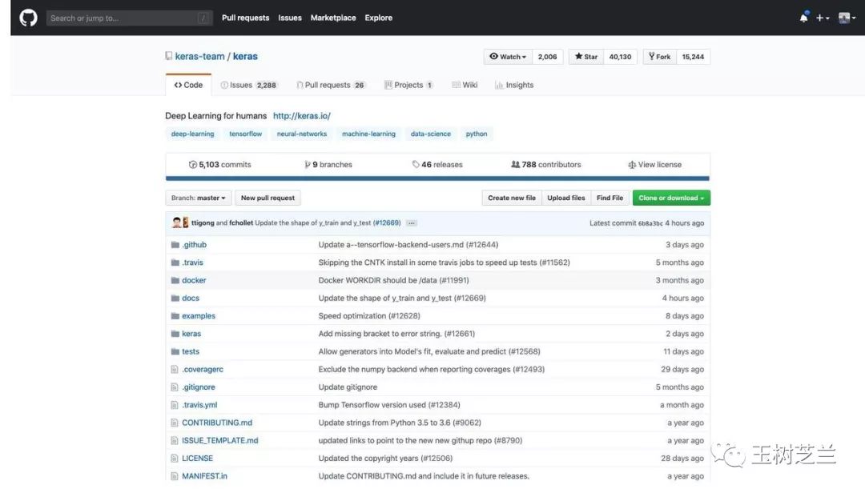Switch to the Wiki tab
The width and height of the screenshot is (865, 493).
click(465, 85)
